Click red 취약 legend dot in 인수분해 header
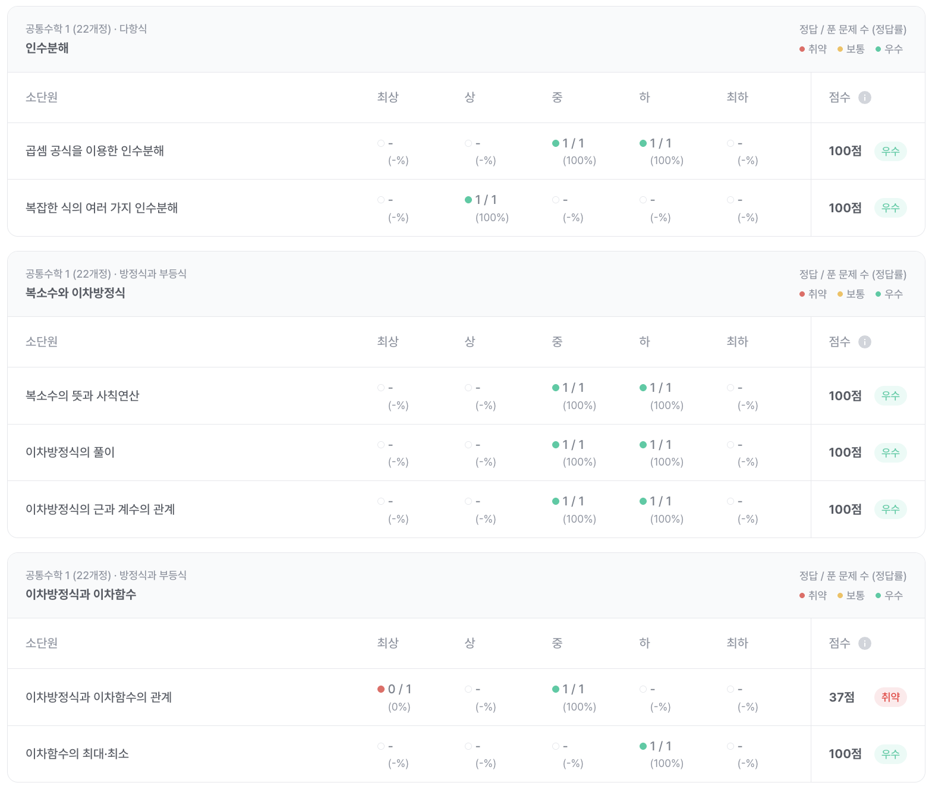 coord(802,49)
